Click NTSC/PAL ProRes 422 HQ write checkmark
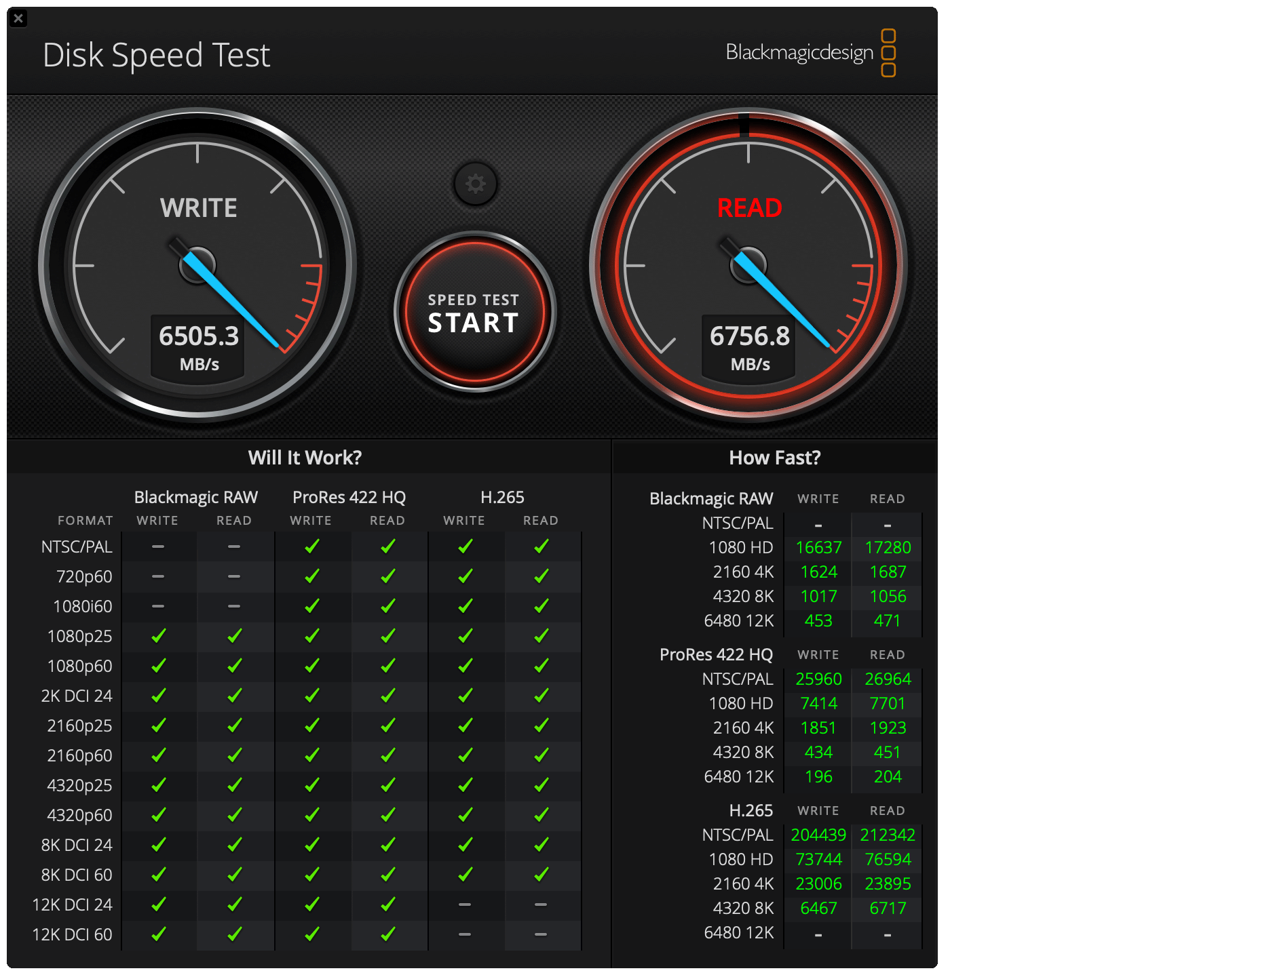 (311, 546)
